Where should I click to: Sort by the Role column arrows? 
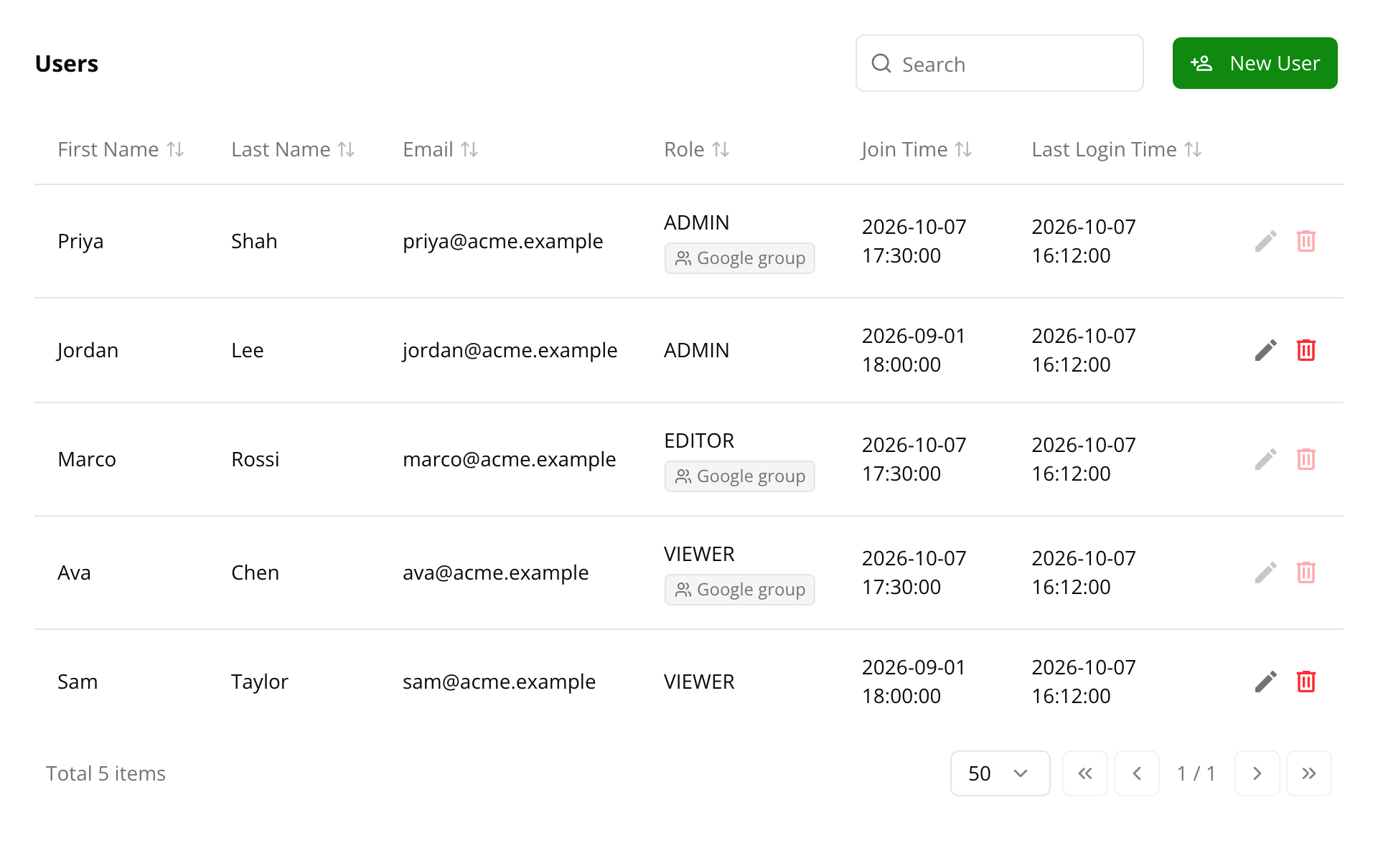pyautogui.click(x=721, y=149)
